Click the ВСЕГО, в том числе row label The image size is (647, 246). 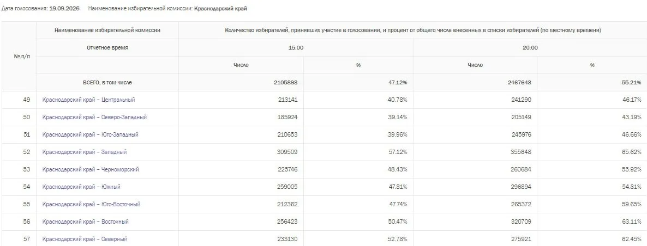coord(107,83)
